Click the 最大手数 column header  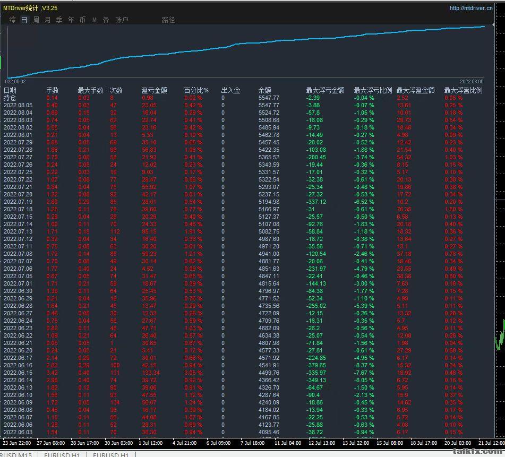[90, 90]
